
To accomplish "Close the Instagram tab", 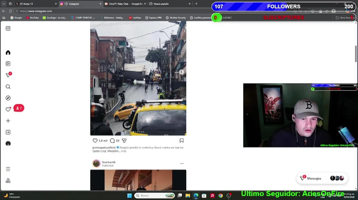I will pos(100,4).
